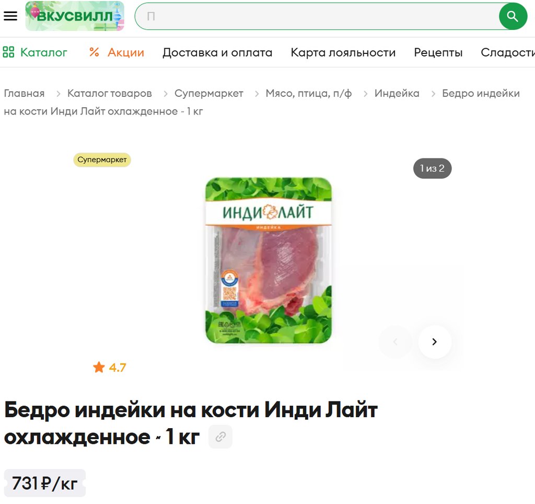
Task: Open the Акции menu item
Action: click(x=126, y=53)
